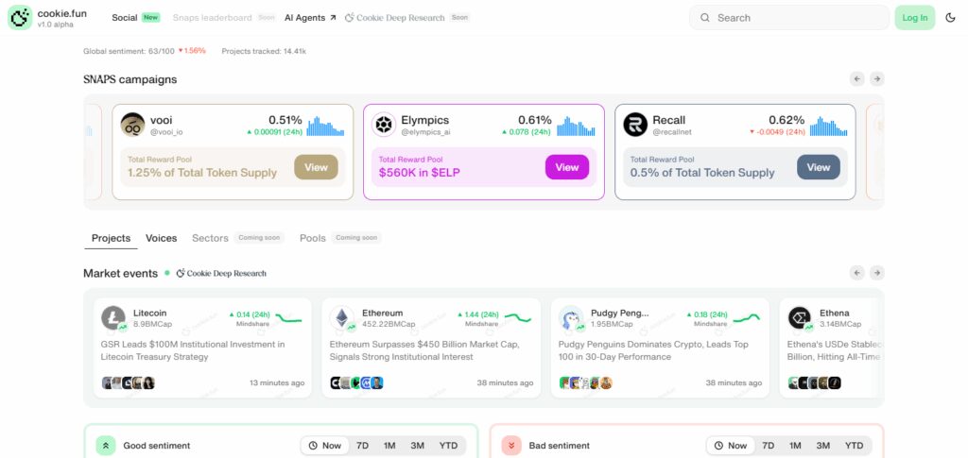Select Now in Good sentiment
This screenshot has height=458, width=968.
click(325, 446)
